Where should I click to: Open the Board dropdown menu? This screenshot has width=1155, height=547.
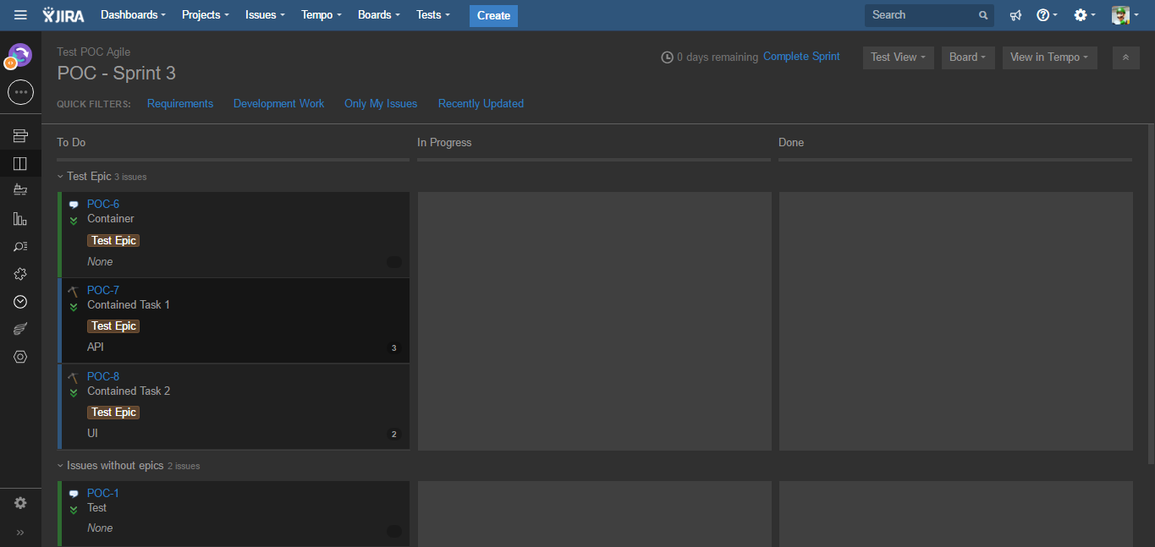pyautogui.click(x=968, y=57)
